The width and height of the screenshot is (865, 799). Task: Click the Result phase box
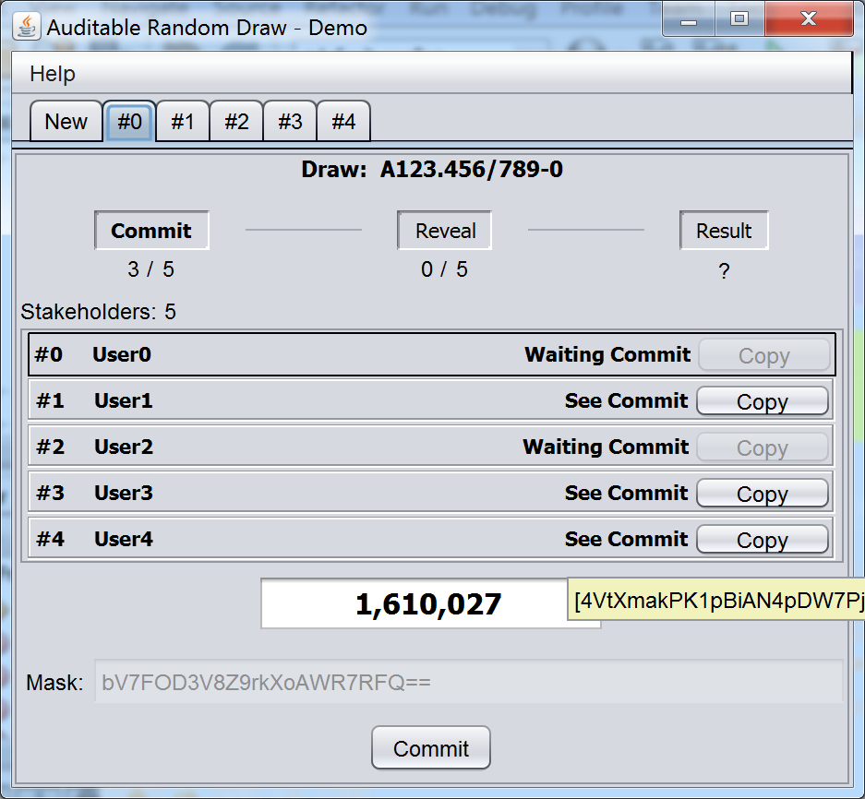(x=724, y=231)
